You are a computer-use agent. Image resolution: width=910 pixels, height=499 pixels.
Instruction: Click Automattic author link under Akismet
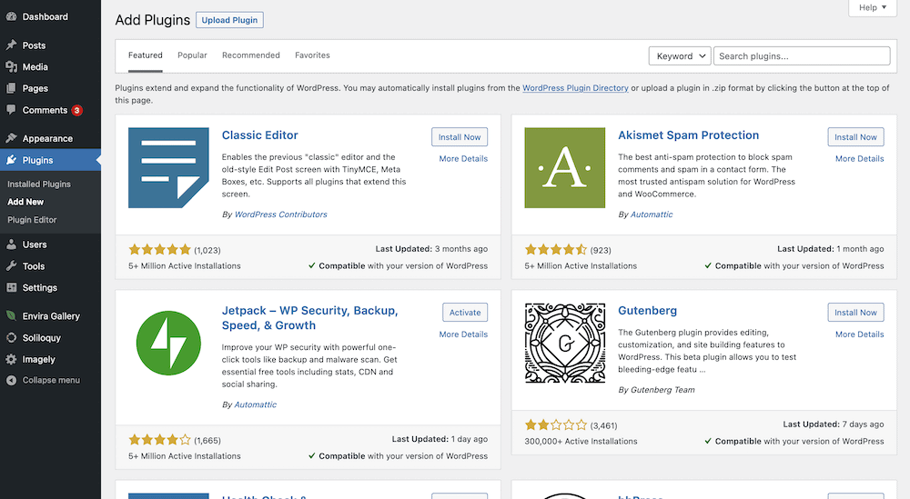coord(652,215)
